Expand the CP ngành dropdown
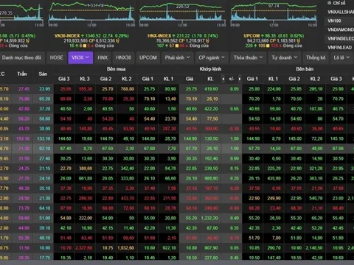This screenshot has height=265, width=354. [x=212, y=57]
